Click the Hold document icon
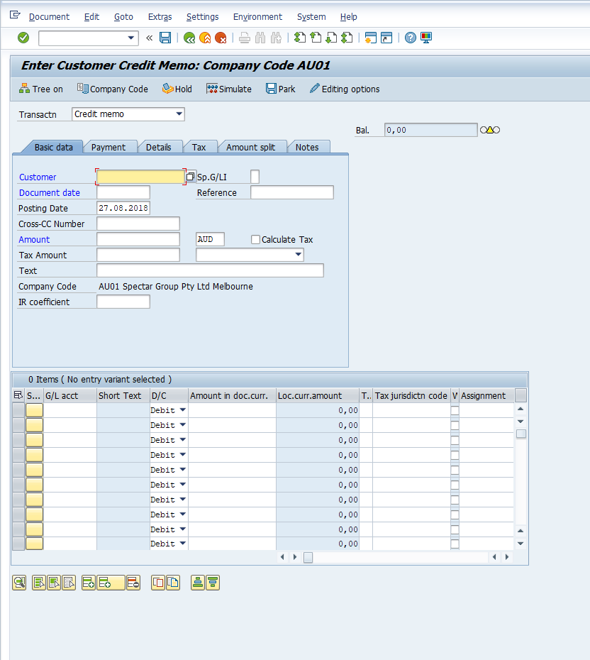Screen dimensions: 590x660 pos(177,89)
